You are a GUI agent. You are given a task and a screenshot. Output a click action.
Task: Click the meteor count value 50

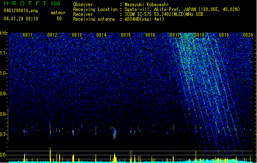[x=59, y=19]
